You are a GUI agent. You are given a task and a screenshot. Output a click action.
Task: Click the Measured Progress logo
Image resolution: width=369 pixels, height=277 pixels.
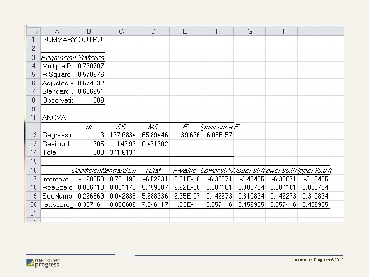43,263
